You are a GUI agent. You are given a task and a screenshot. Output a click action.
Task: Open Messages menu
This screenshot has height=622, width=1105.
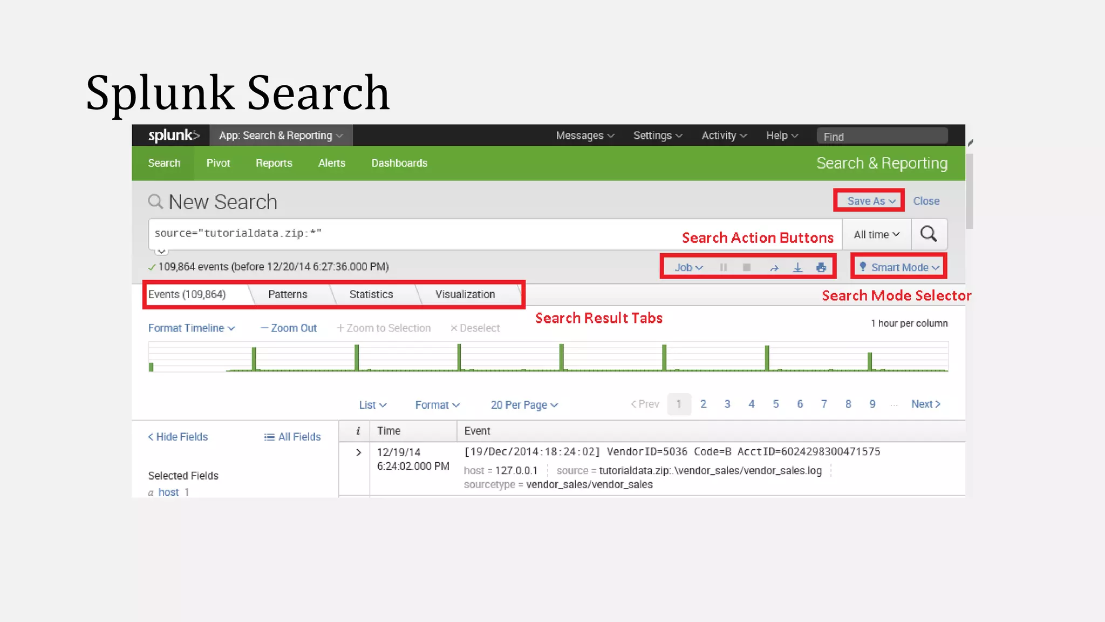(x=585, y=136)
